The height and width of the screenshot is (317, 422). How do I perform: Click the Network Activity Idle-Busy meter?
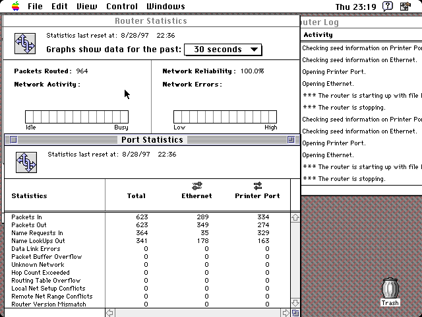click(x=76, y=117)
